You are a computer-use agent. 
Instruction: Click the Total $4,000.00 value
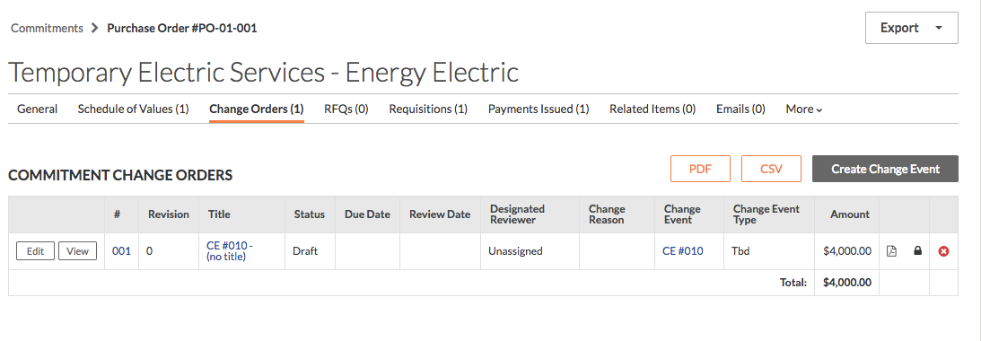point(847,282)
